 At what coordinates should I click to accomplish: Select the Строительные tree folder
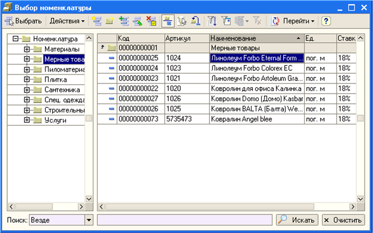[x=64, y=110]
